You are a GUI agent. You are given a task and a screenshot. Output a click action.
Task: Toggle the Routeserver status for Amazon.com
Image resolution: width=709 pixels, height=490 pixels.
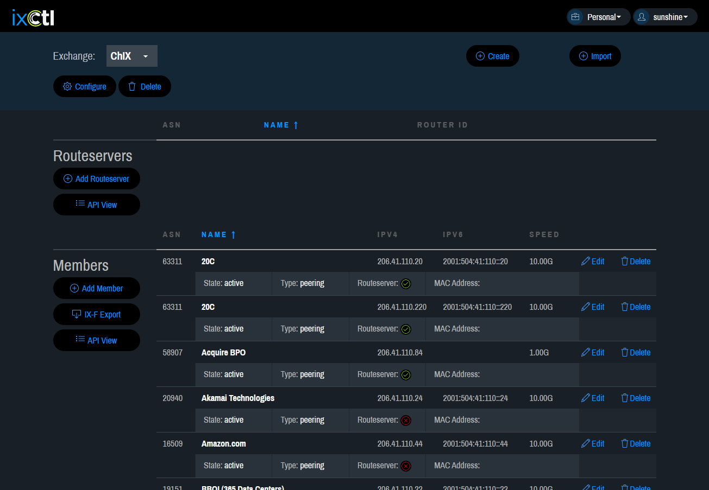406,466
